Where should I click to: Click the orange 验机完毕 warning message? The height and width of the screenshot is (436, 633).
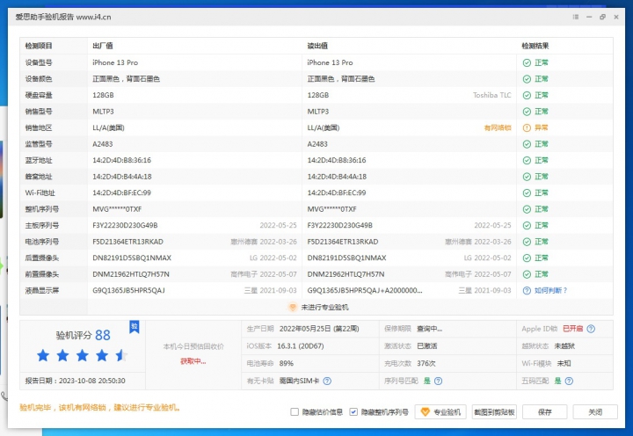pos(99,408)
